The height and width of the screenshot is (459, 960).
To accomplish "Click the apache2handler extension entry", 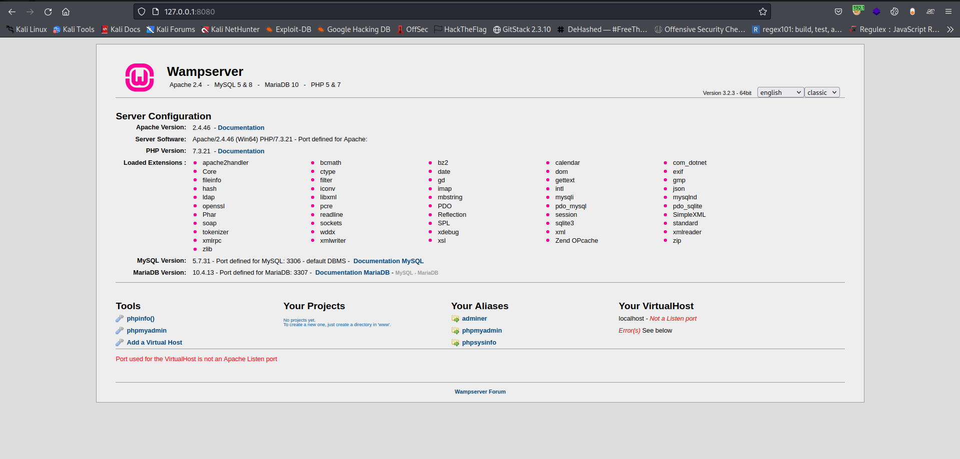I will click(225, 163).
